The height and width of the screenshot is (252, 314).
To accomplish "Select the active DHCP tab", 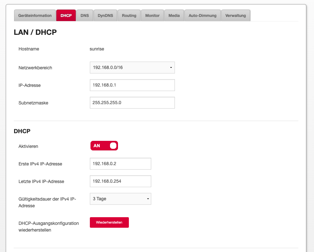I will (x=66, y=16).
